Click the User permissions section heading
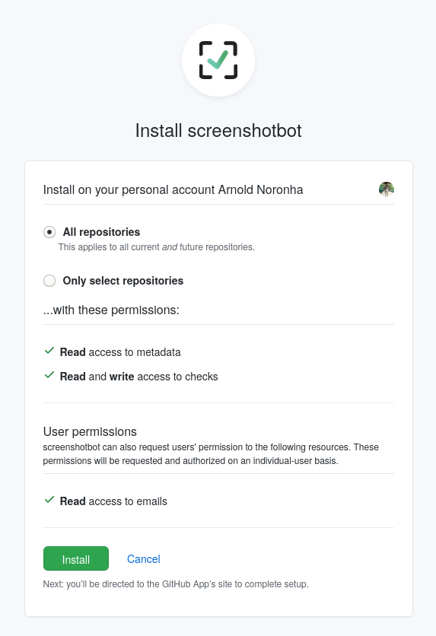 [x=90, y=431]
